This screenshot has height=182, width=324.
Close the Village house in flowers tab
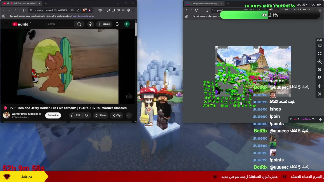coord(222,4)
